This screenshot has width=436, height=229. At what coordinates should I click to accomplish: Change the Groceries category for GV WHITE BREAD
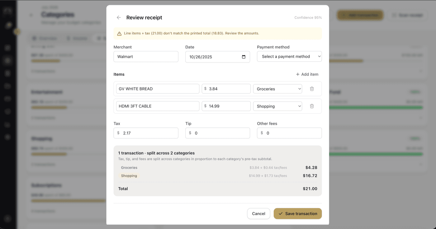[277, 89]
